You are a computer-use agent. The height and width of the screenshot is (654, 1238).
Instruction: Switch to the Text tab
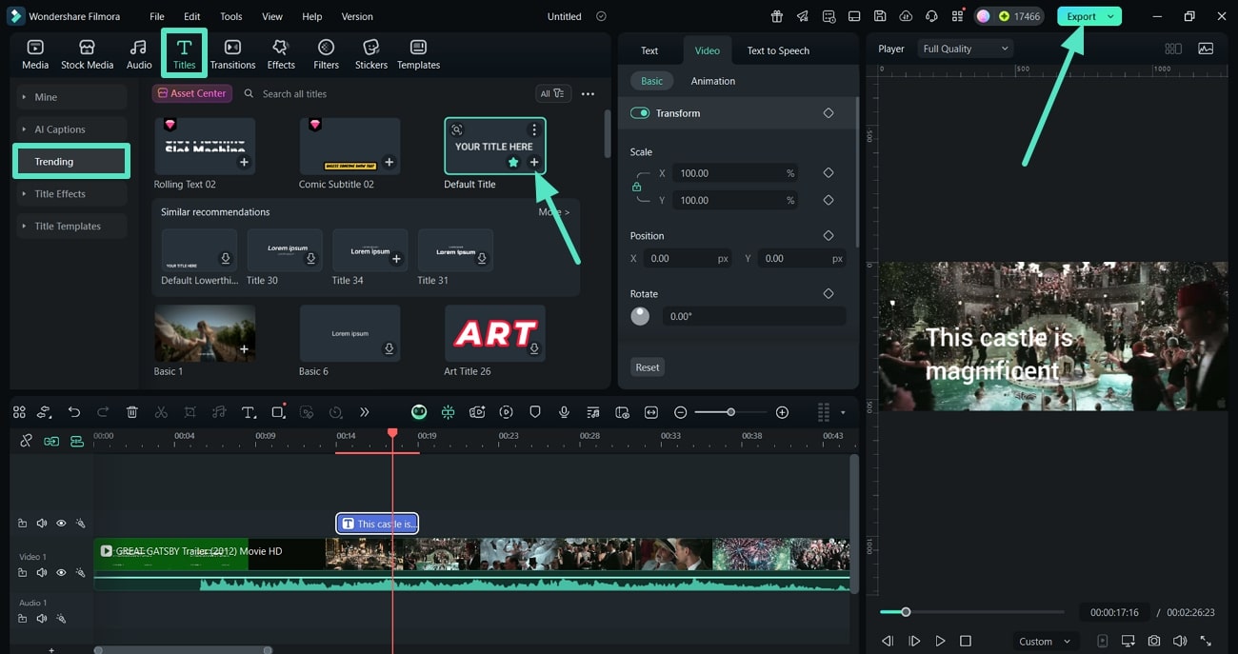[649, 50]
